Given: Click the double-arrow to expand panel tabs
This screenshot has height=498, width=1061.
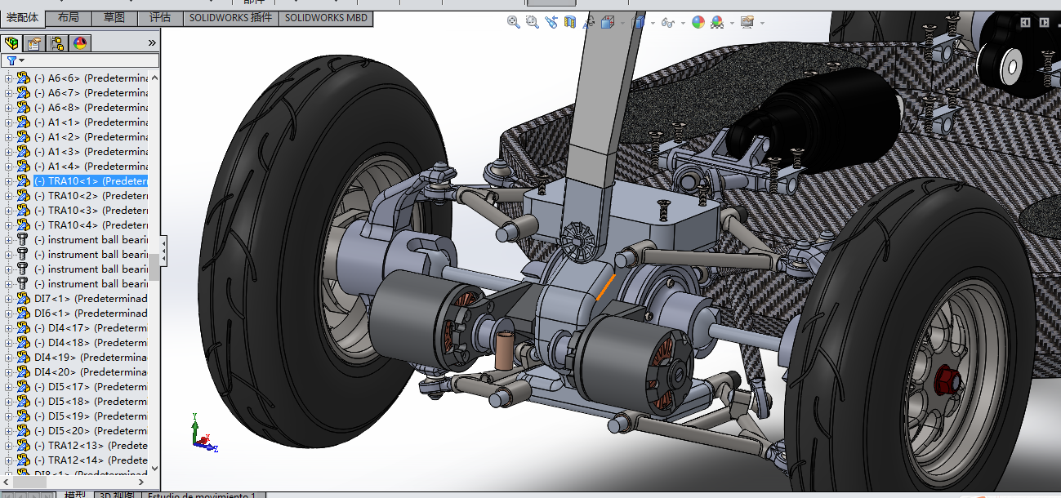Looking at the screenshot, I should (x=151, y=43).
